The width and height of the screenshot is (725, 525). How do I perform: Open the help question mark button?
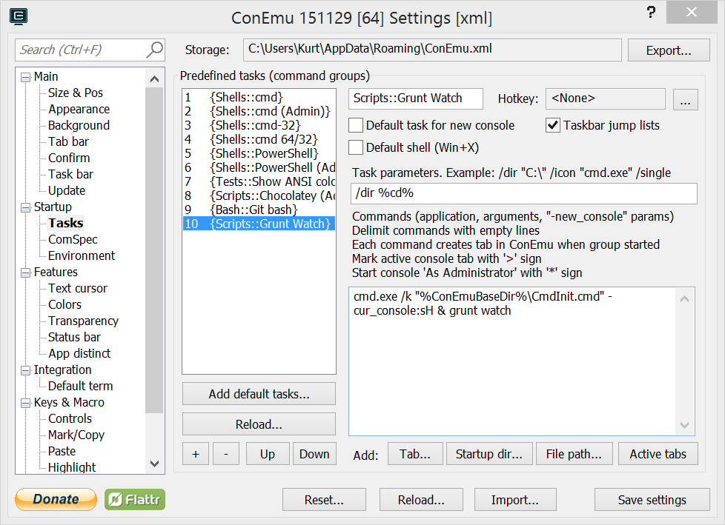tap(651, 12)
